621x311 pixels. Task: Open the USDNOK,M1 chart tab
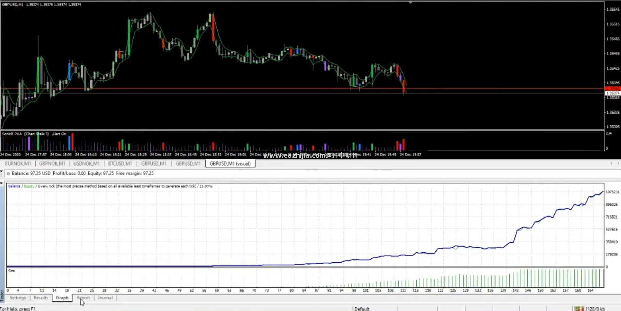tap(86, 163)
